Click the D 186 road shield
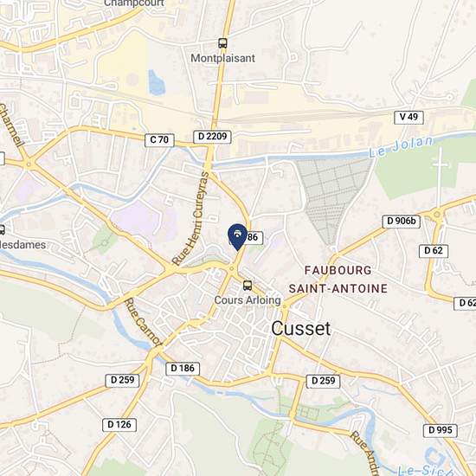This screenshot has height=476, width=476. pos(183,369)
